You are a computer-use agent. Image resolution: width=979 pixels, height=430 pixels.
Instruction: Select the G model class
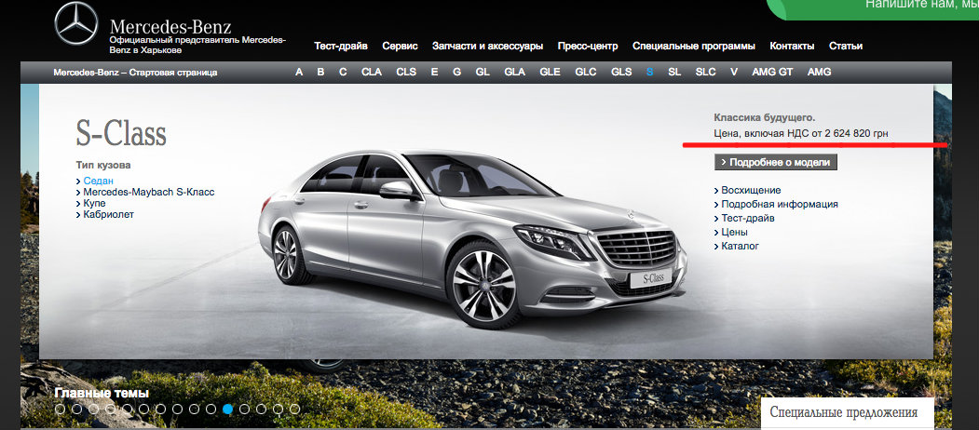click(457, 73)
